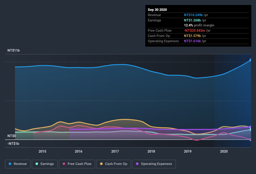Click the Operating Expenses label in tooltip
Screen dimensions: 256x174
click(163, 41)
